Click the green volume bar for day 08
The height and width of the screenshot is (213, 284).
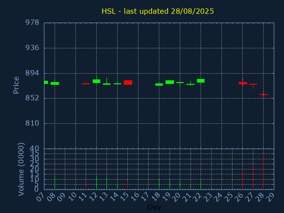55,183
